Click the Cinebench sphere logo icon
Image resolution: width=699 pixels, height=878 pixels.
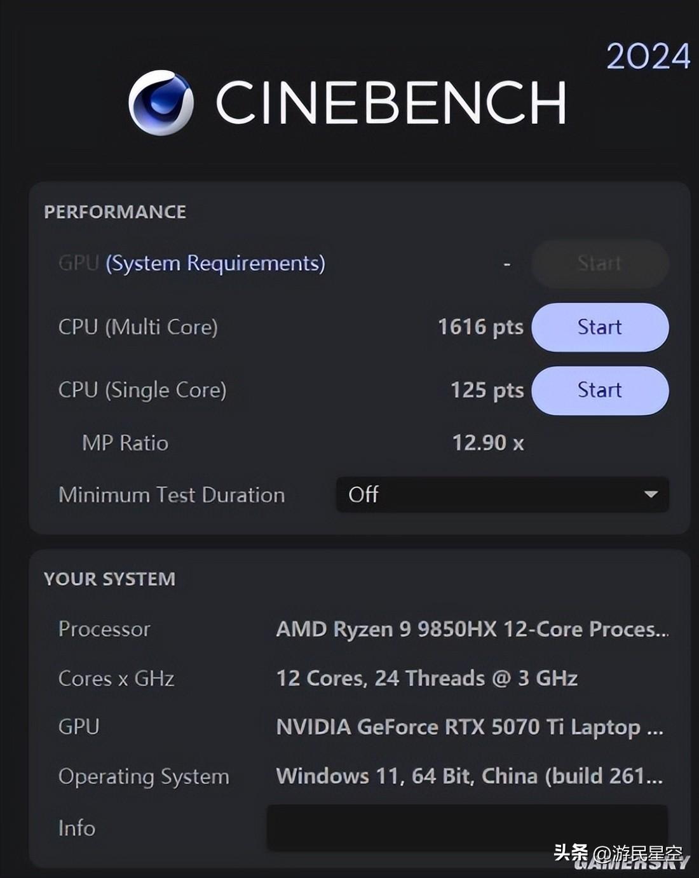[161, 102]
